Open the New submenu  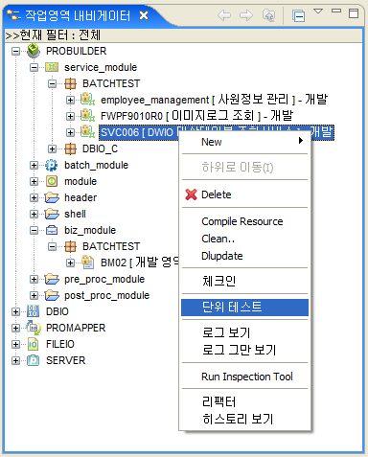coord(244,142)
